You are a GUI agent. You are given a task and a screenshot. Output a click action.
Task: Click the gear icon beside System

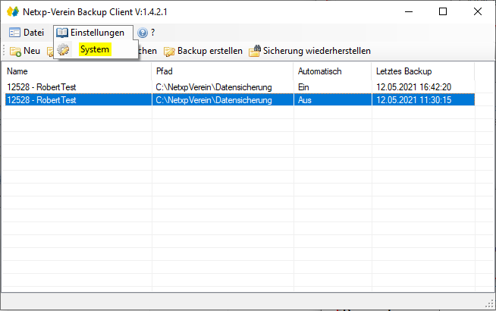coord(63,49)
